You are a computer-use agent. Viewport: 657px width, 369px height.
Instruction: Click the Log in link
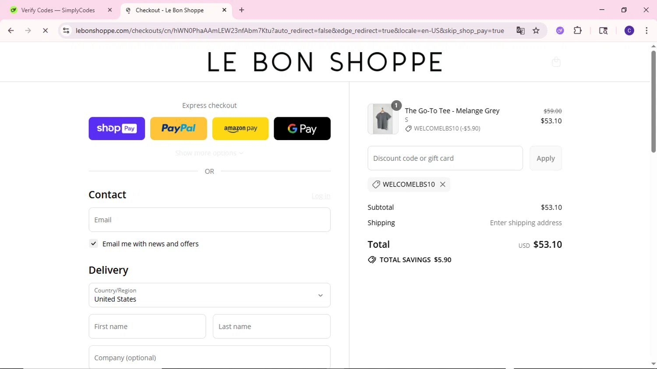[321, 196]
